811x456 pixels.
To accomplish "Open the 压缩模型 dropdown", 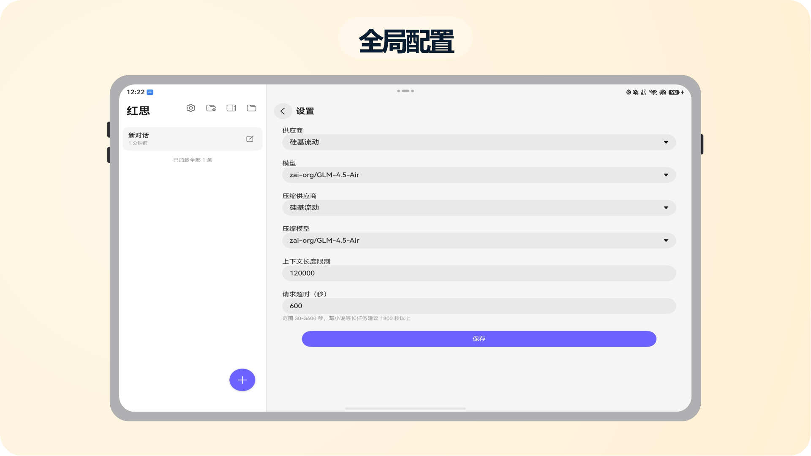I will (479, 240).
